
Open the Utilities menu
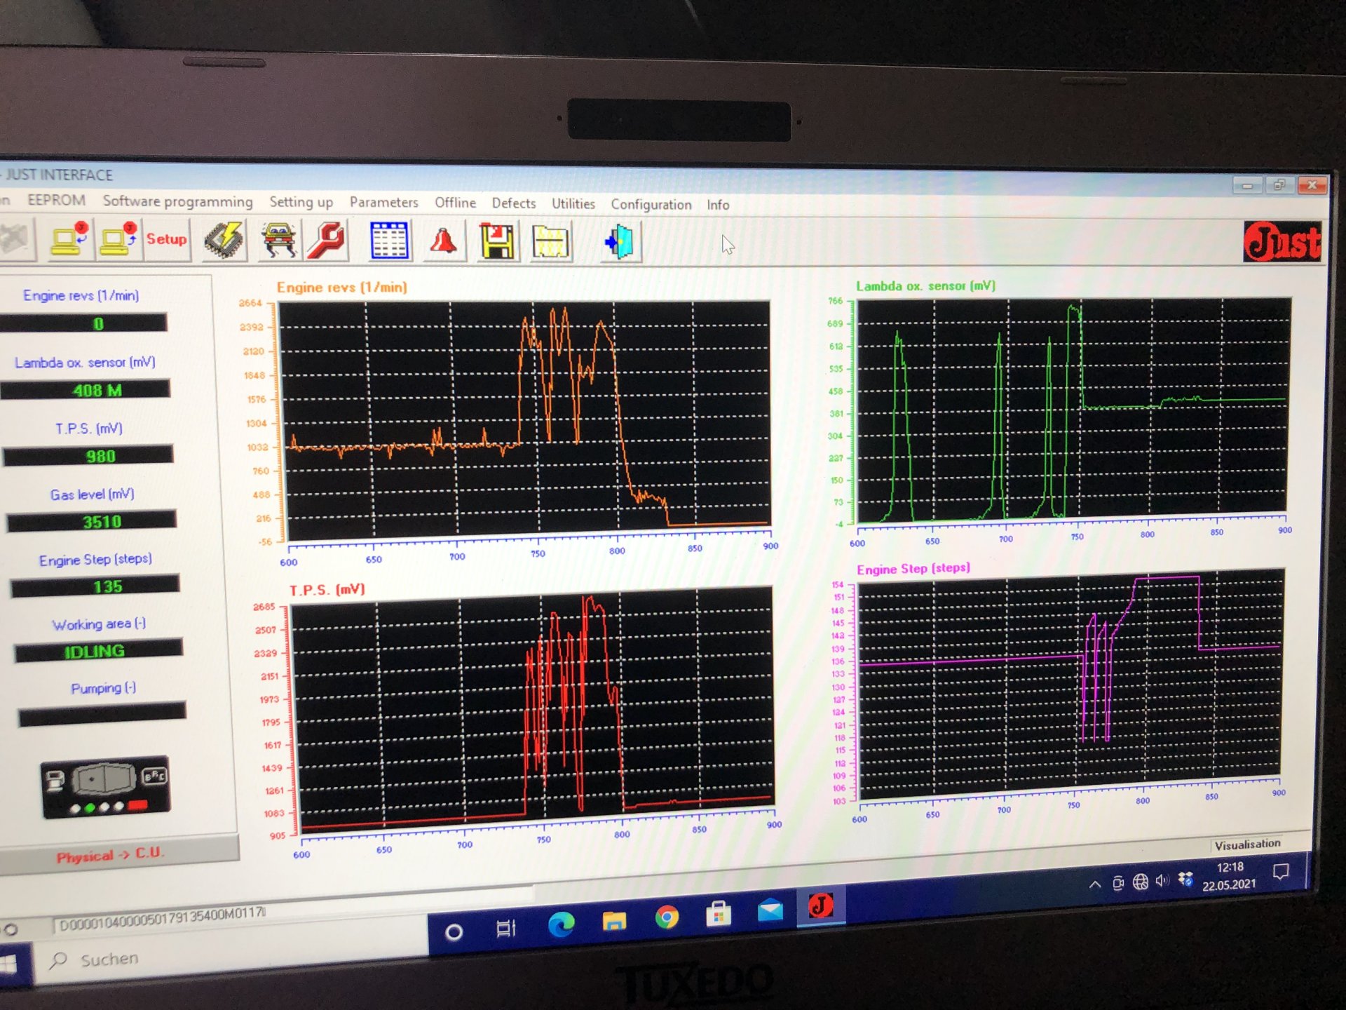pyautogui.click(x=573, y=204)
